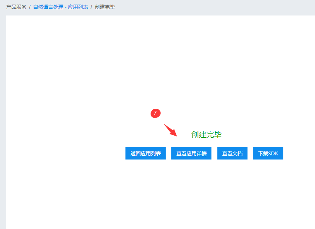Click the second breadcrumb slash separator

point(91,7)
